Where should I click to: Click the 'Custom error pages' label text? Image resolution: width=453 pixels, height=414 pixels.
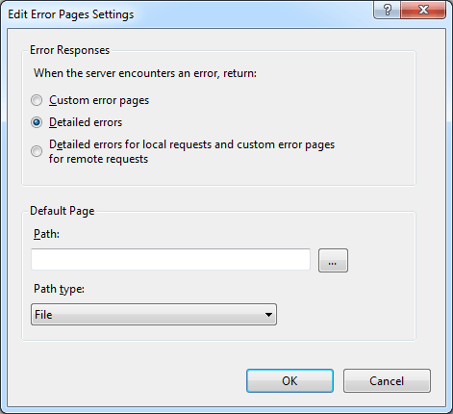coord(99,100)
